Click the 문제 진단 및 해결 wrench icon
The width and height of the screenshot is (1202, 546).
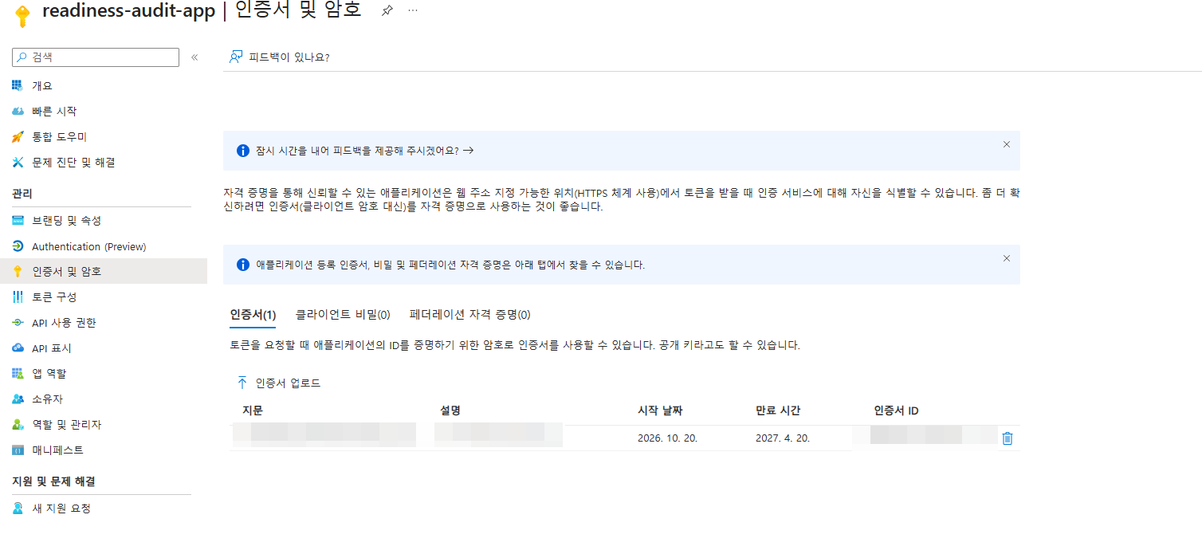pyautogui.click(x=18, y=162)
